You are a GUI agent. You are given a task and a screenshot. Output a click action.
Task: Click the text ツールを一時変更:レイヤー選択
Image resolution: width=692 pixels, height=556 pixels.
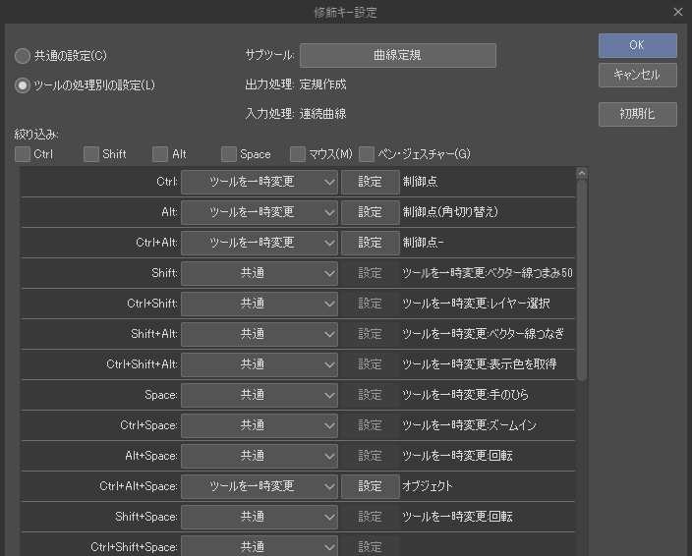[476, 304]
